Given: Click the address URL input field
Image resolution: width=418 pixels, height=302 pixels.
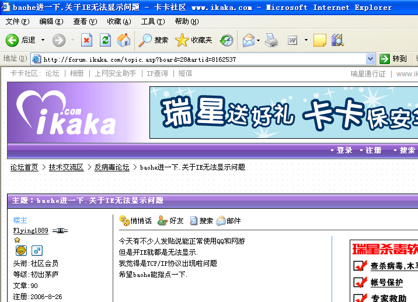Looking at the screenshot, I should 203,59.
